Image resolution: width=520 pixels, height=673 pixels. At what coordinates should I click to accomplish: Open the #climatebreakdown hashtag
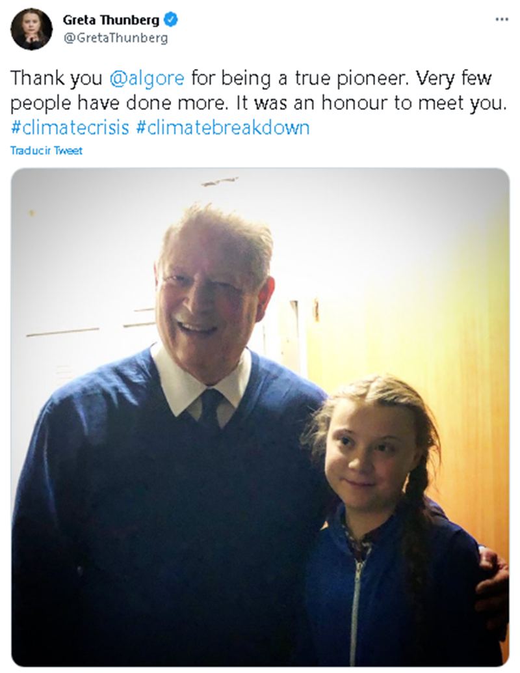[x=222, y=127]
